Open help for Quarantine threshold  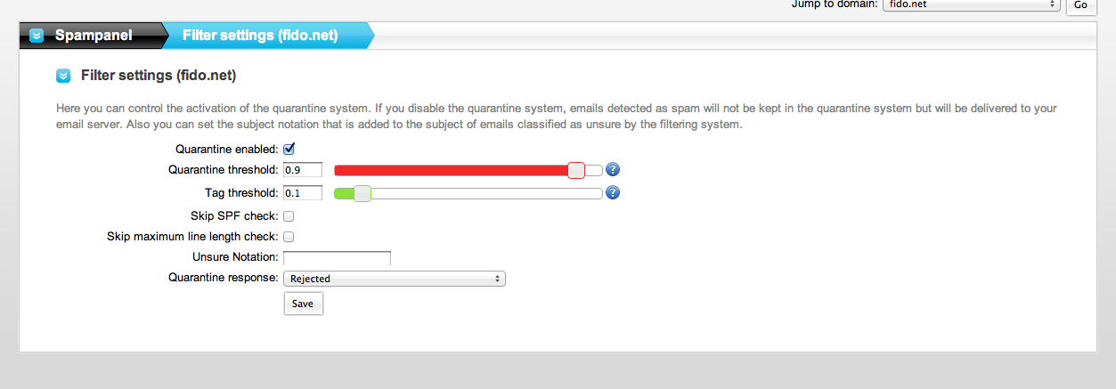coord(613,170)
